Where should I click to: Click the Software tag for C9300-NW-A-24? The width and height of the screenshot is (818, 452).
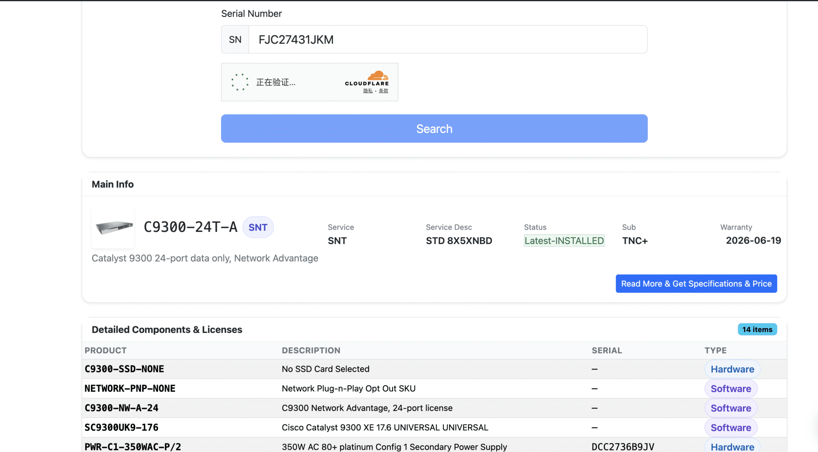[731, 408]
